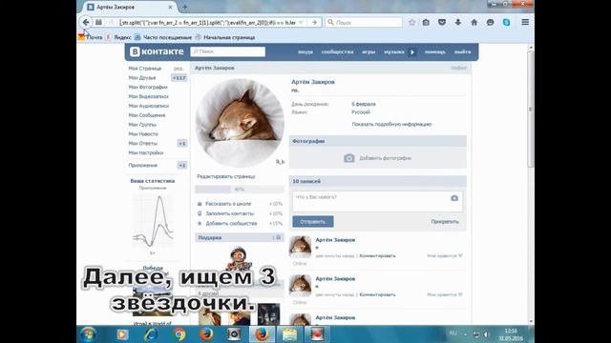
Task: Click the Firefox search field
Action: [x=364, y=23]
